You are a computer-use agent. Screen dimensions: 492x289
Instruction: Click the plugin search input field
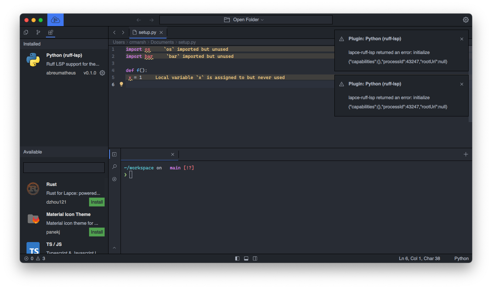pyautogui.click(x=64, y=167)
